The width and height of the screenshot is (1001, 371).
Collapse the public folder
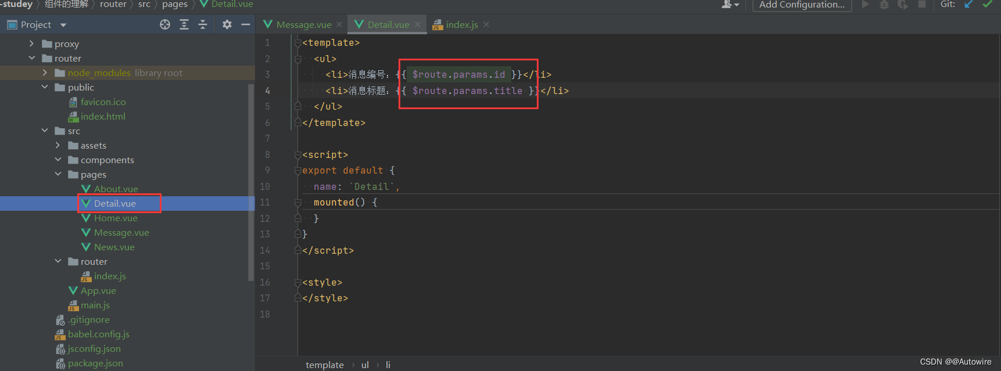(x=45, y=87)
